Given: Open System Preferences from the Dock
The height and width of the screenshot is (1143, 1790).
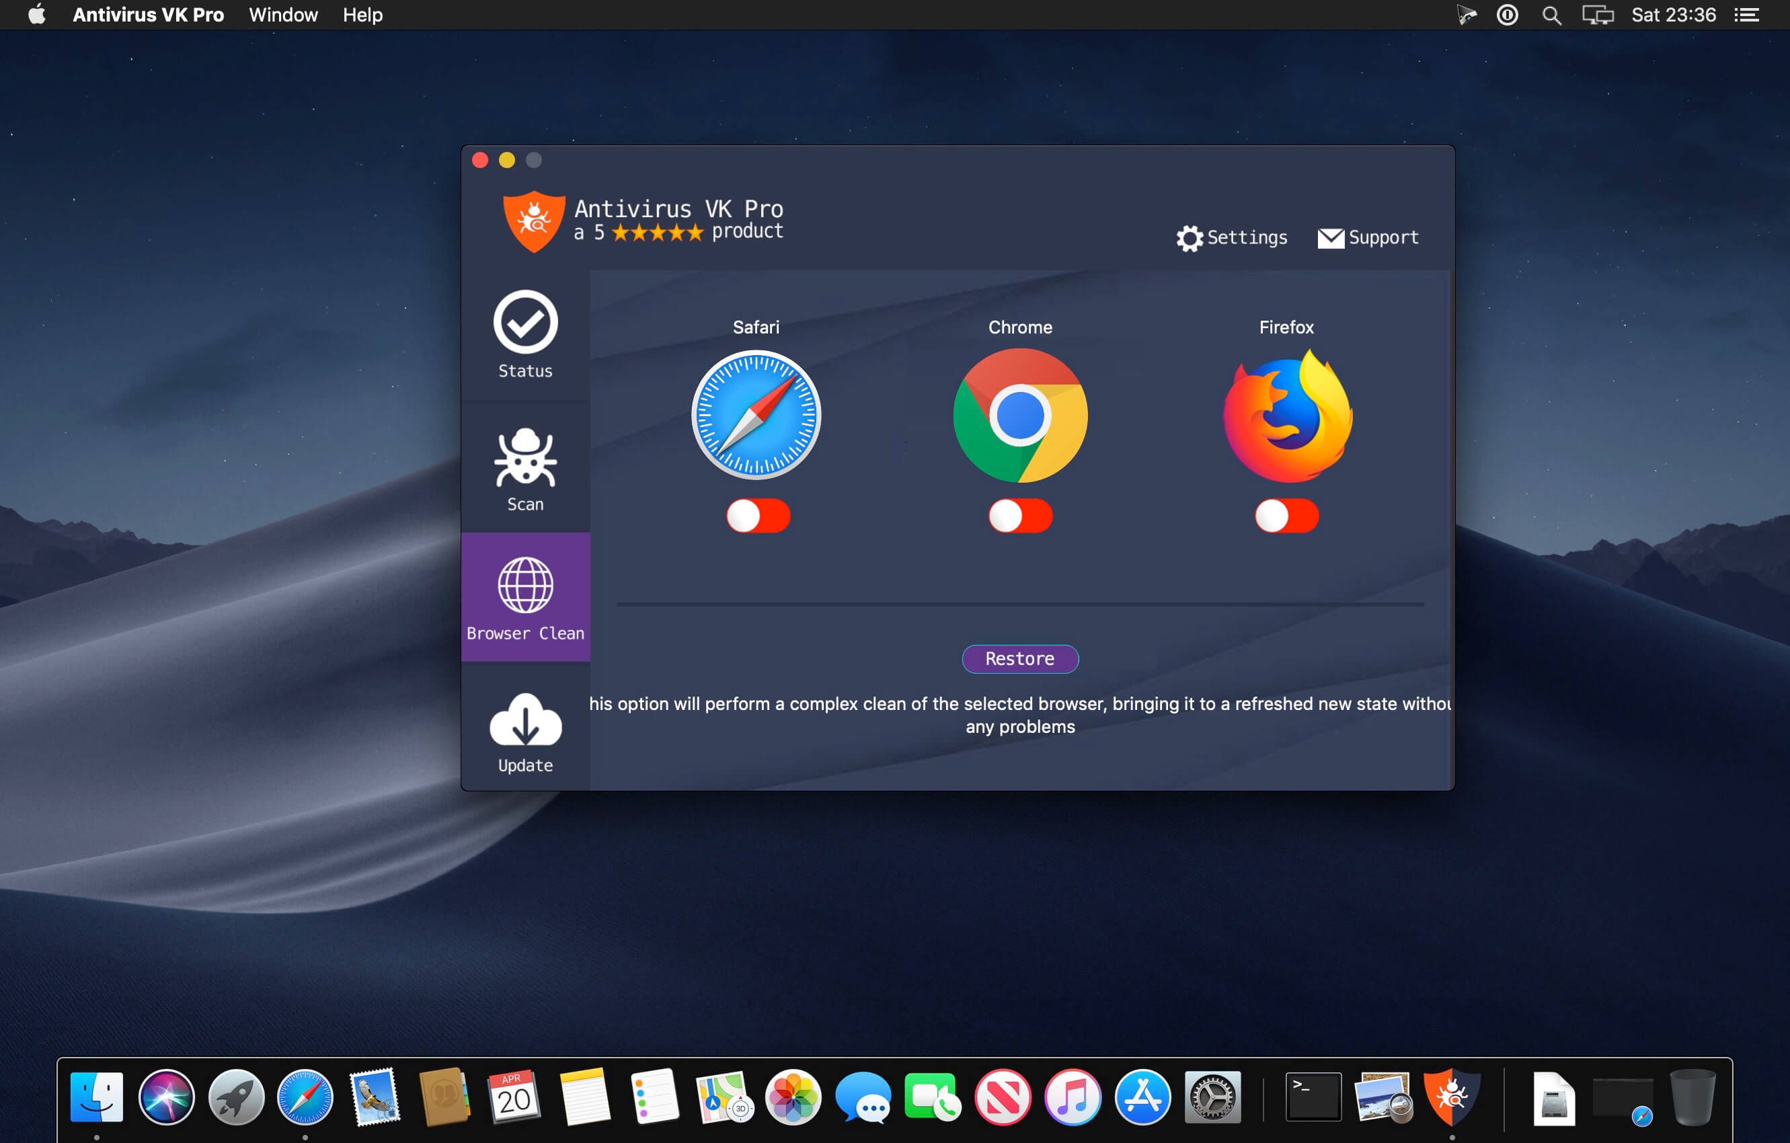Looking at the screenshot, I should point(1212,1097).
